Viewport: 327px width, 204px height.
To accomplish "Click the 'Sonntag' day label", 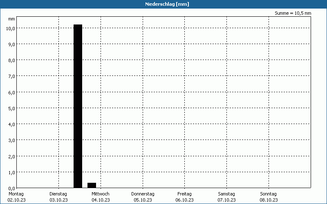I will click(268, 194).
